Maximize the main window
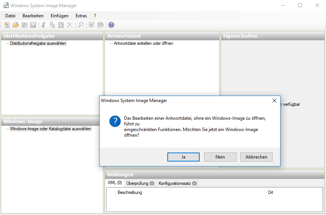326x215 pixels. [300, 5]
